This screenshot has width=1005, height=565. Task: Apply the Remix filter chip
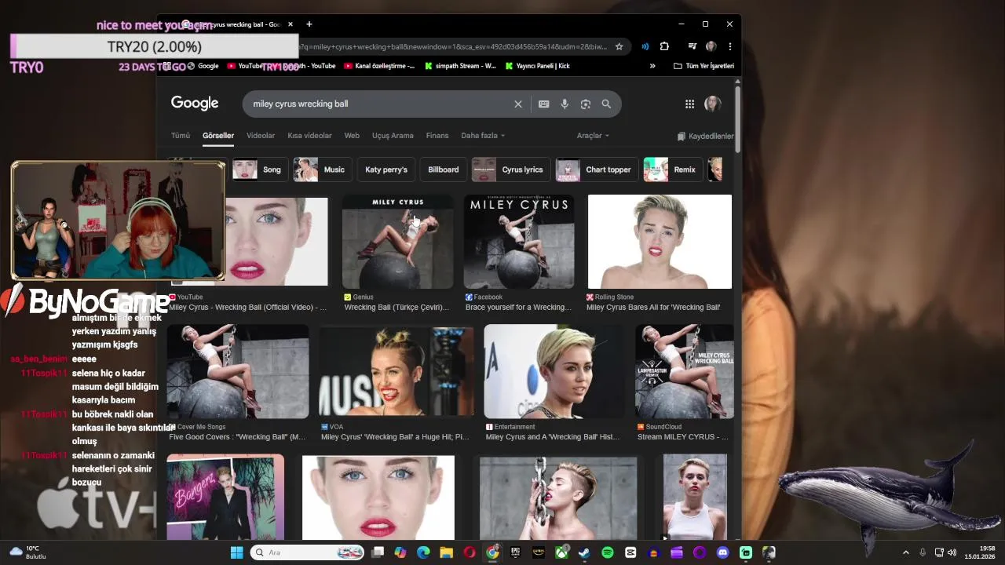pos(672,169)
